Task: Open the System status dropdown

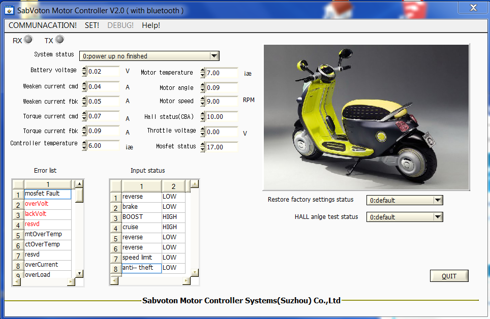Action: pos(214,56)
